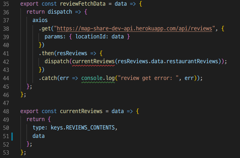Click the locationId property key

[90, 36]
